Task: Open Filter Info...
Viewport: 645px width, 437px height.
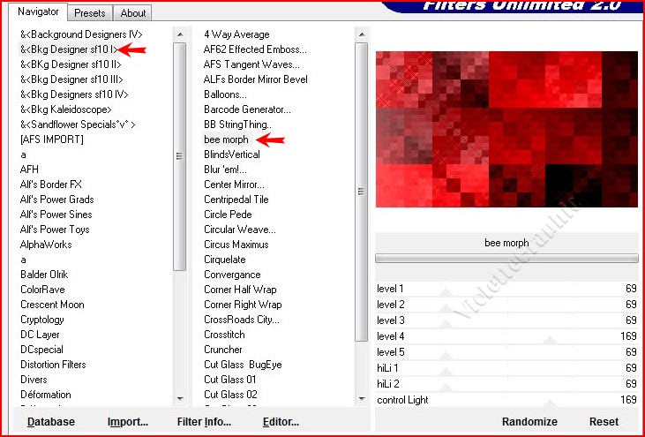Action: pos(204,422)
